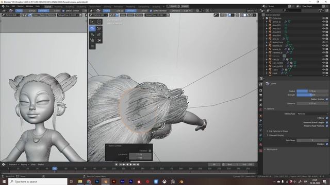Open the Edit menu
Image resolution: width=330 pixels, height=185 pixels.
click(13, 6)
